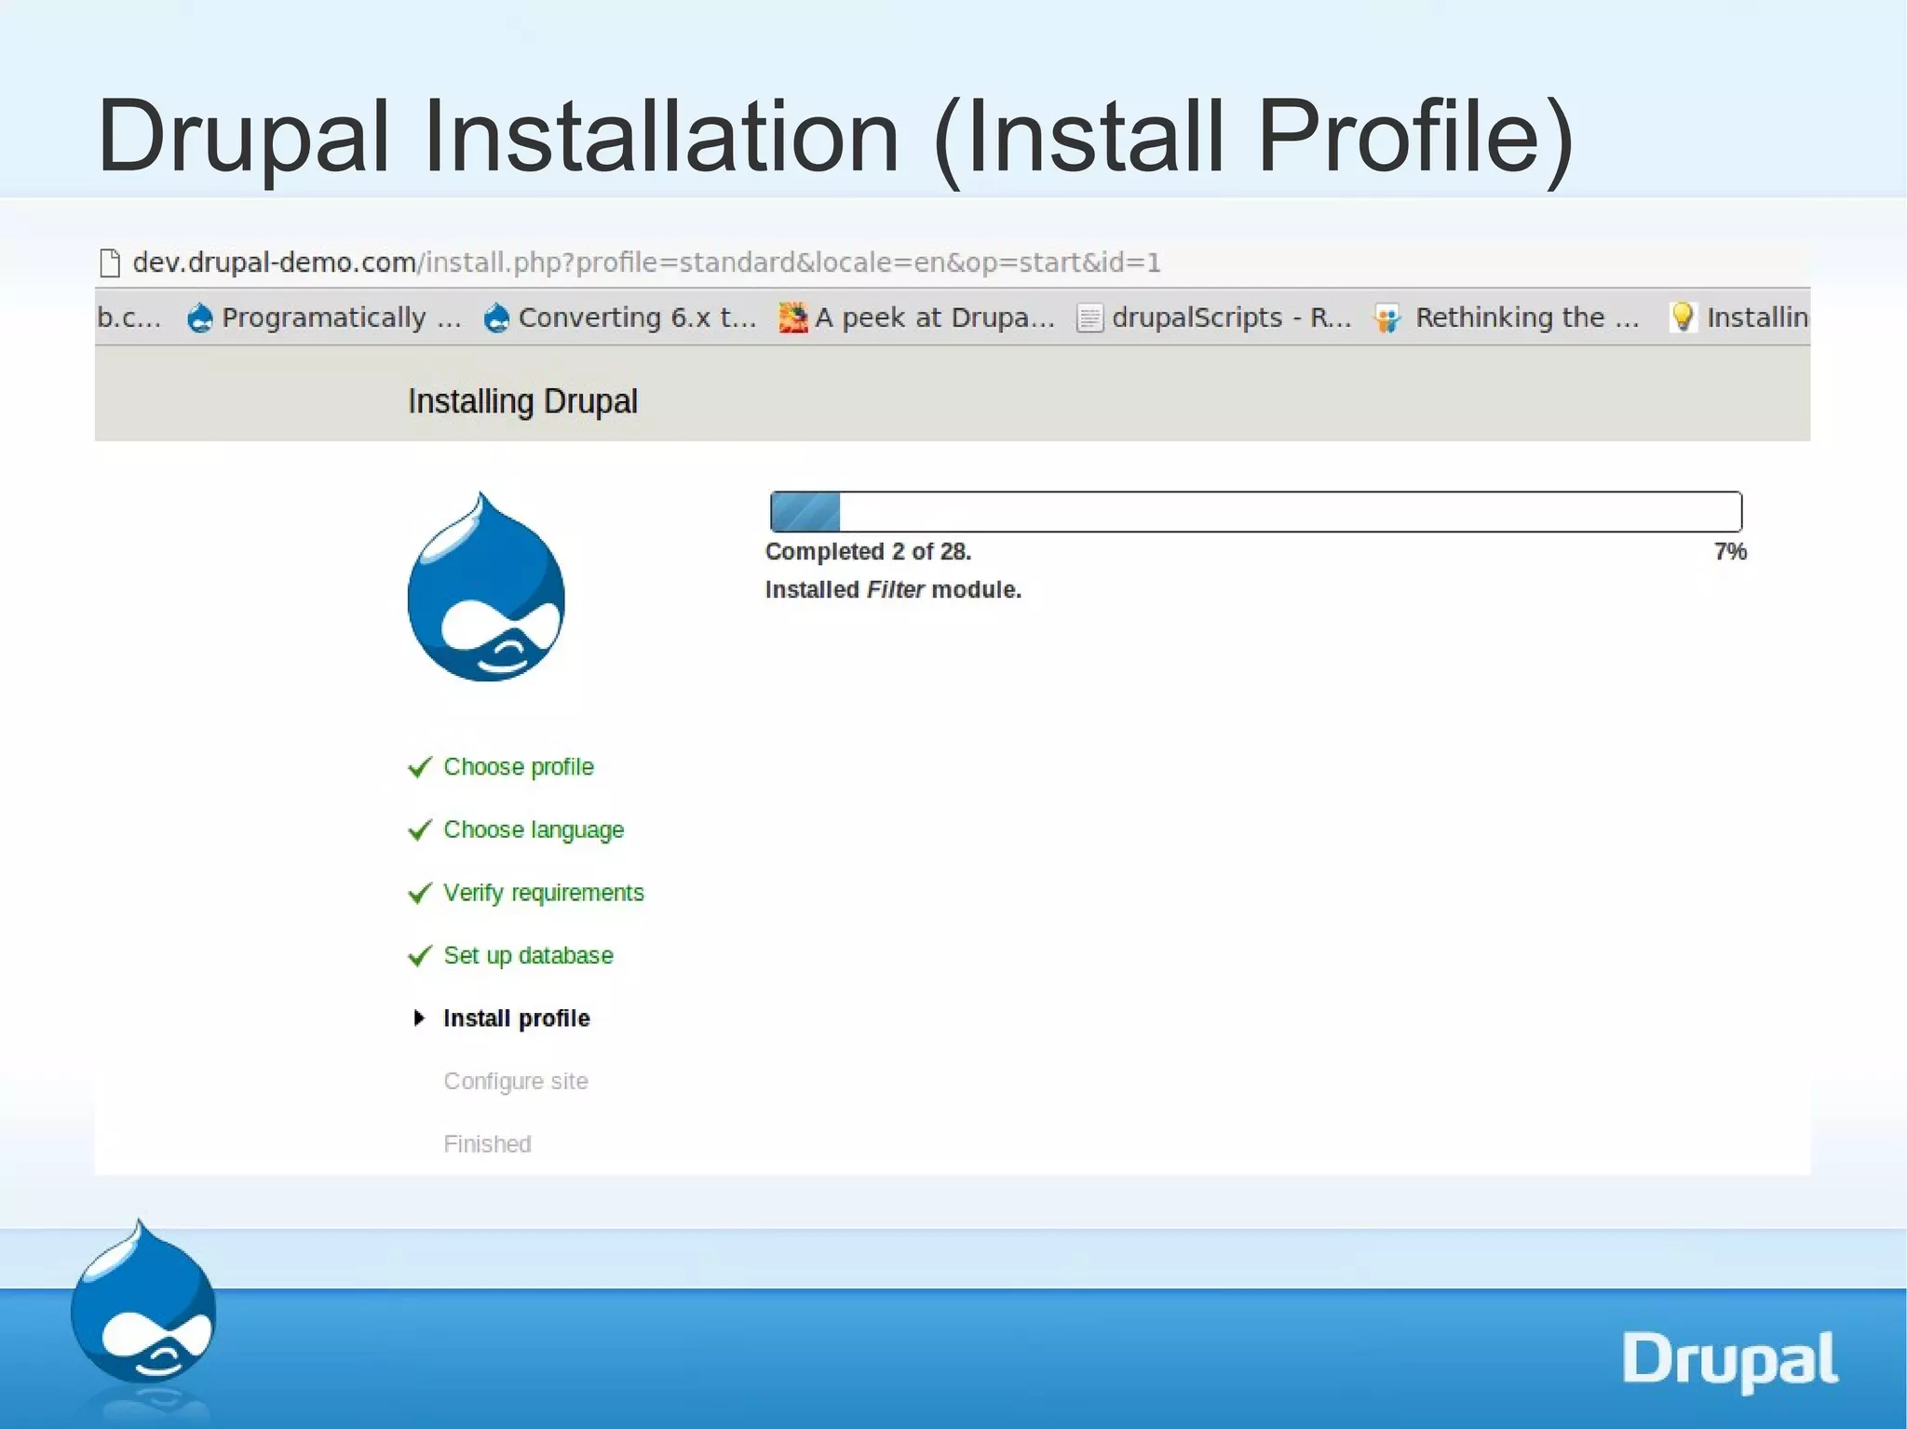Image resolution: width=1907 pixels, height=1429 pixels.
Task: Click the document icon of drupalScripts bookmark
Action: 1089,318
